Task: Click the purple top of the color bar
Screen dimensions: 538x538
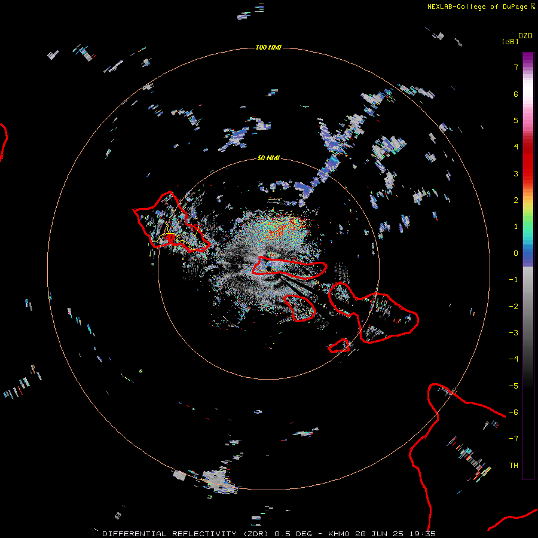Action: point(528,57)
